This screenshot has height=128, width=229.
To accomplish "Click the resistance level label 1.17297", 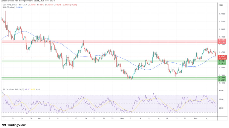I will click(x=222, y=40).
